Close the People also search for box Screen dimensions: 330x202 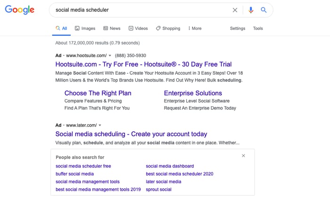pos(243,156)
